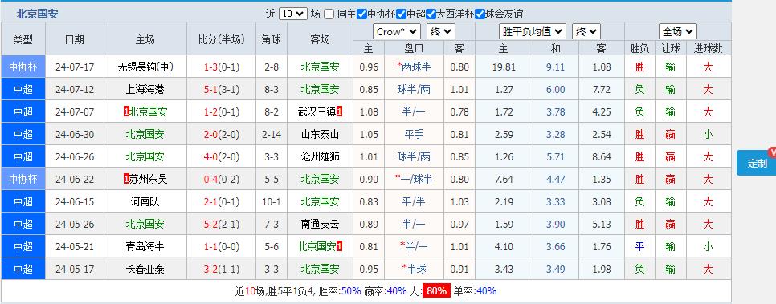Open 山东泰山 team link
776x304 pixels.
(320, 134)
